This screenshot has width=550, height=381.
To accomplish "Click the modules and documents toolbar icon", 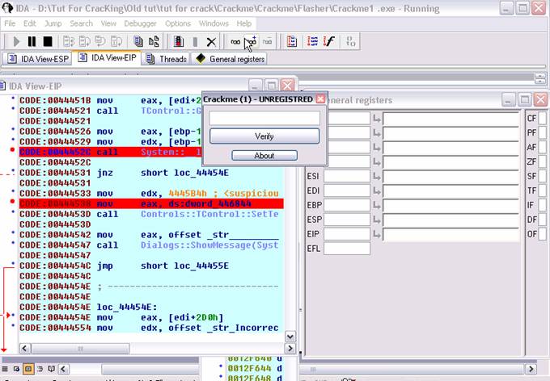I will (154, 42).
